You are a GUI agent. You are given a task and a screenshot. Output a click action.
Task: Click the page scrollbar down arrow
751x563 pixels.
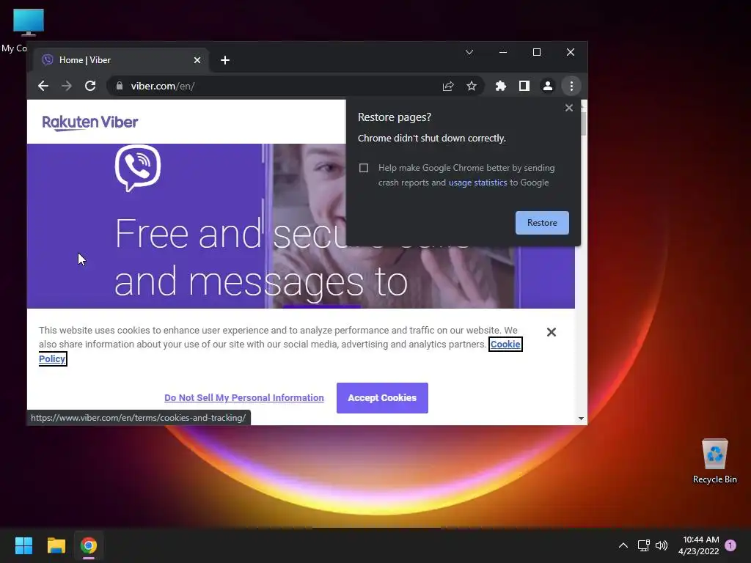(x=581, y=419)
